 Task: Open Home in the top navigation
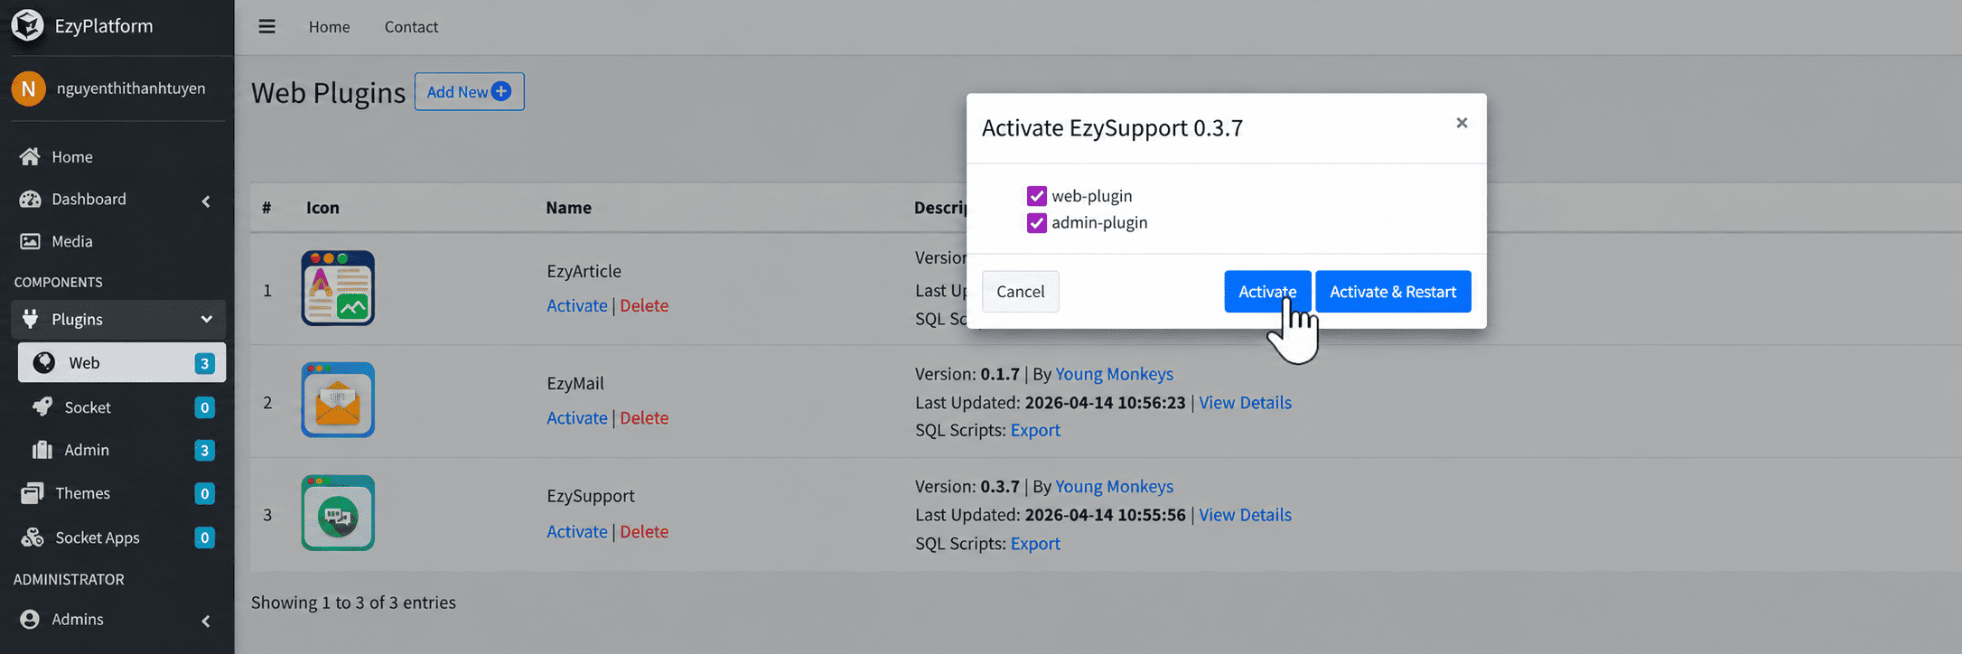pos(329,27)
